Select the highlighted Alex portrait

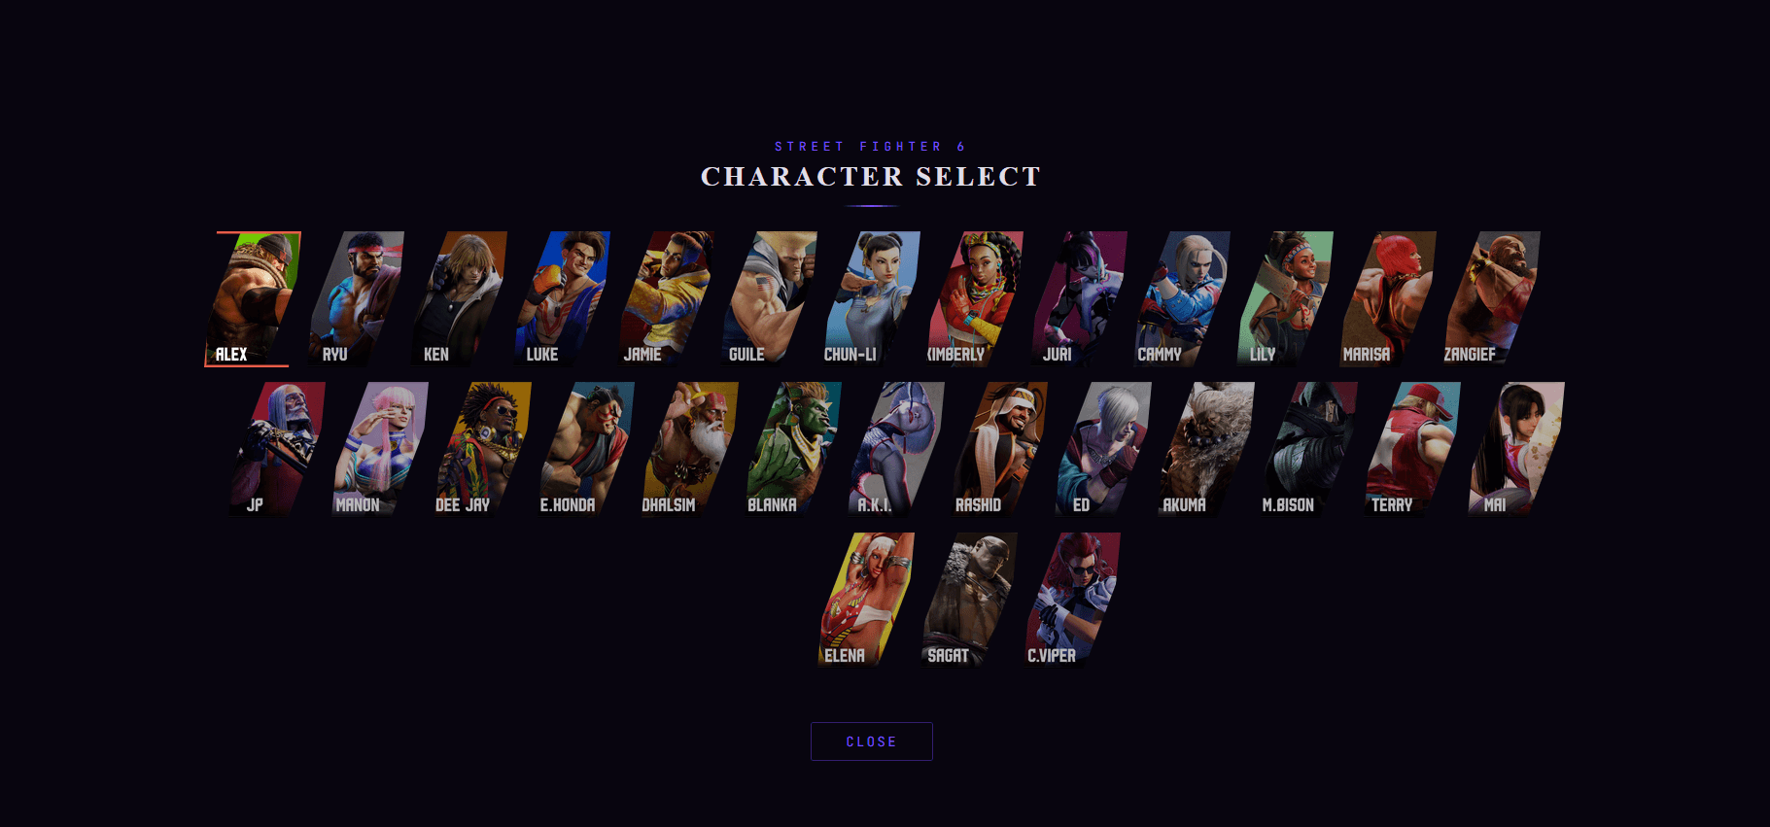tap(253, 298)
